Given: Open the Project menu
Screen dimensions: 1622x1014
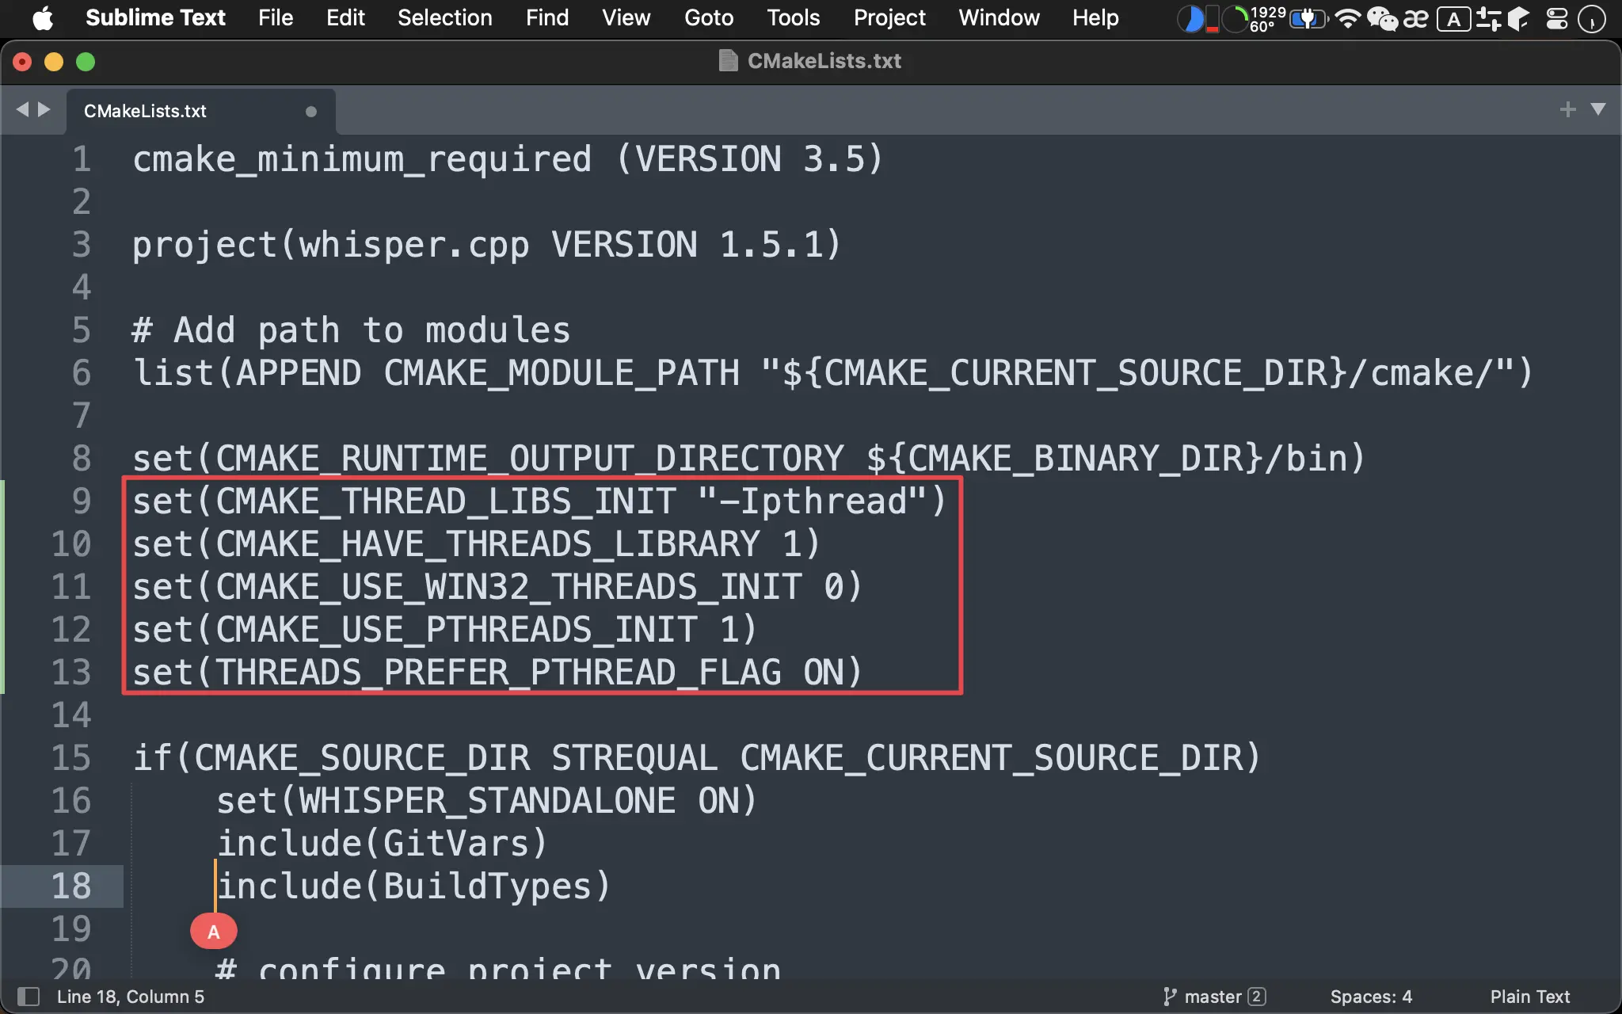Looking at the screenshot, I should 889,17.
